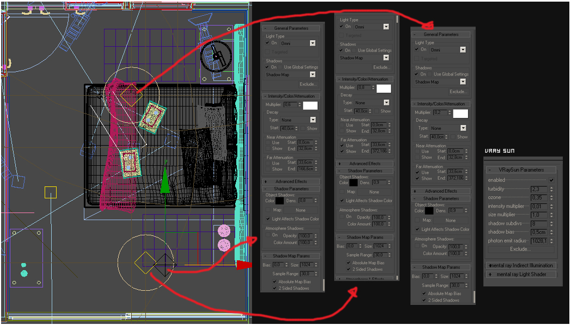Collapse Intensity/Color/Attenuation rollout, Multiplier 0,6 panel
The image size is (571, 325).
(x=291, y=96)
